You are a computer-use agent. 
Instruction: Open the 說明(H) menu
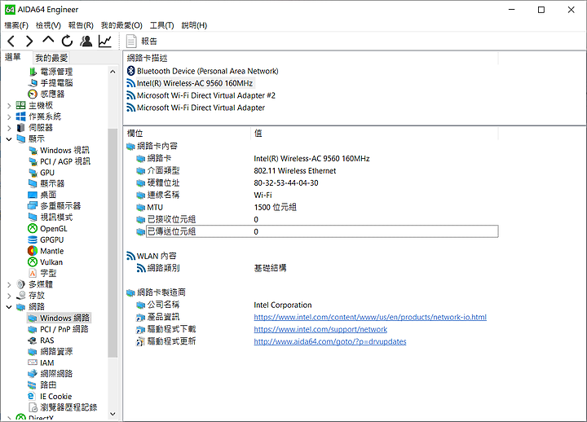point(194,25)
